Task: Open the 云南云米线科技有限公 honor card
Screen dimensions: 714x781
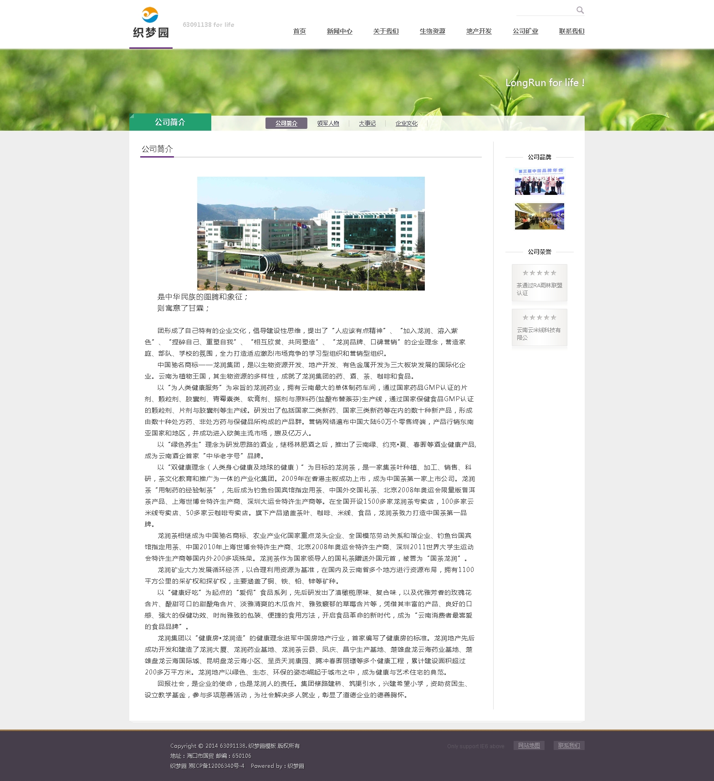Action: tap(539, 327)
